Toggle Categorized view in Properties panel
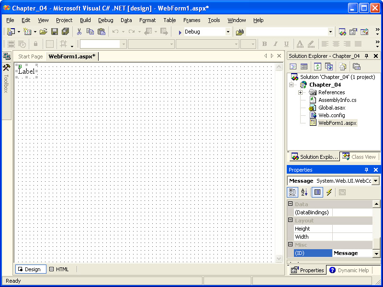This screenshot has width=383, height=287. [x=292, y=192]
